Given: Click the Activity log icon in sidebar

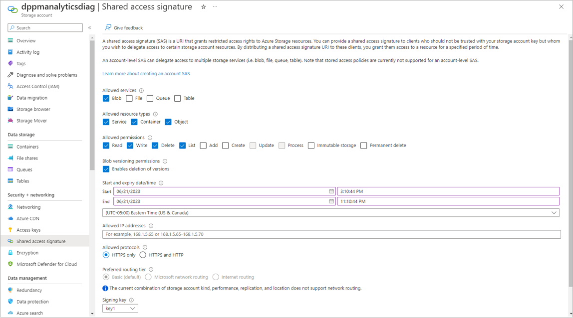Looking at the screenshot, I should (x=10, y=52).
